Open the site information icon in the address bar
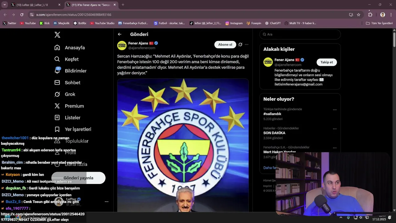396x223 pixels. click(x=32, y=15)
